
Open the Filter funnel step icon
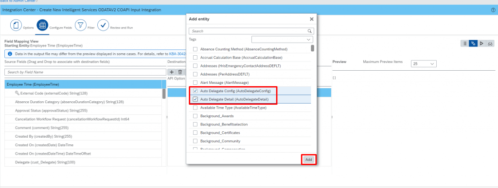coord(81,25)
